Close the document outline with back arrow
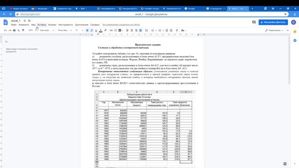This screenshot has width=299, height=168. [7, 42]
